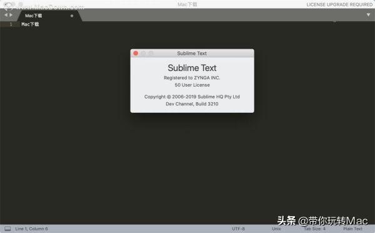This screenshot has height=233, width=375.
Task: Click the unsaved dot on the tab
Action: coord(72,16)
